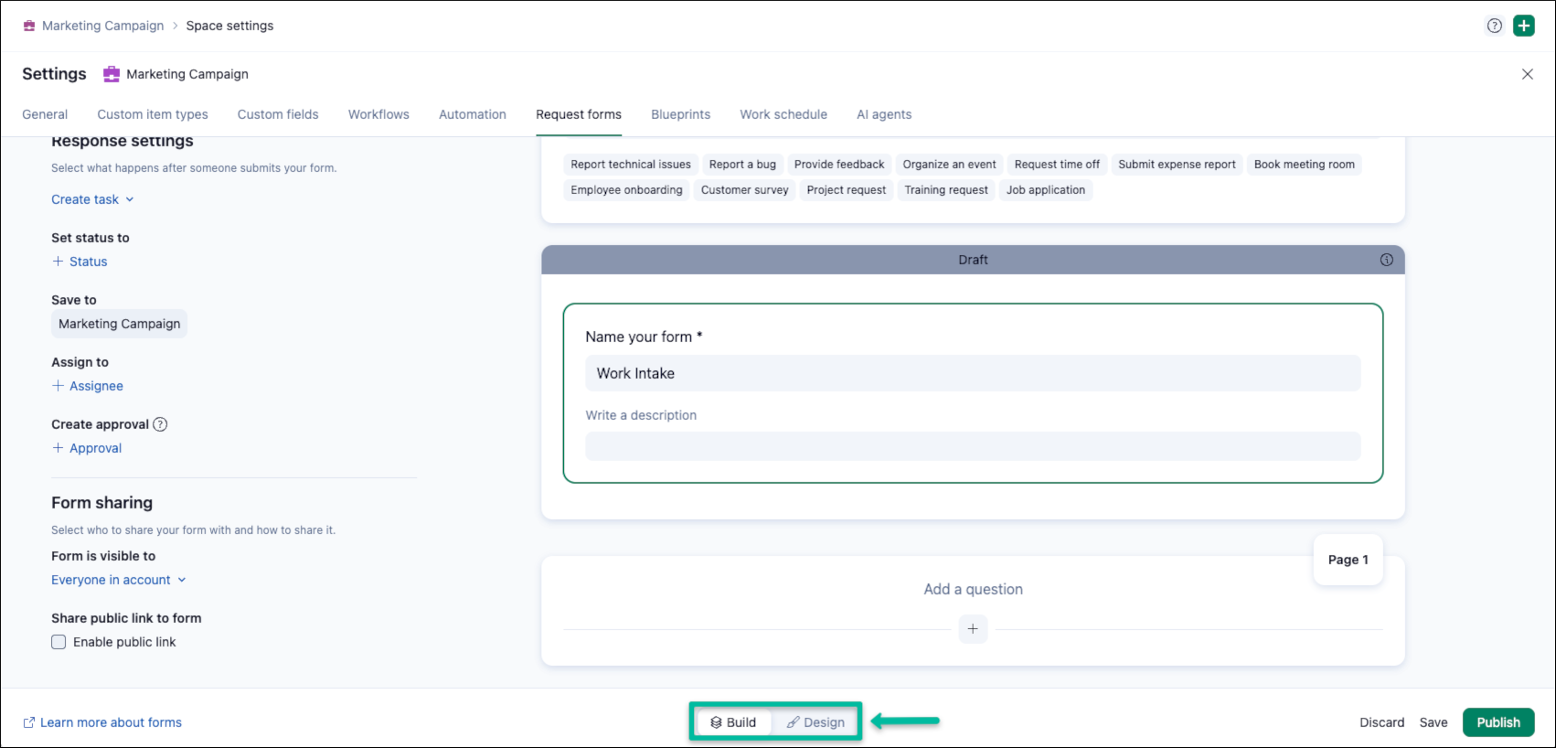The width and height of the screenshot is (1556, 748).
Task: Click the plus under Add a question
Action: pyautogui.click(x=973, y=629)
